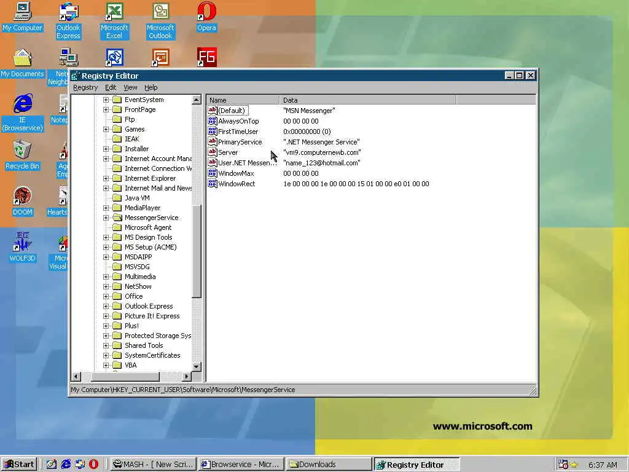The width and height of the screenshot is (629, 472).
Task: Click the Task Scheduler tray icon
Action: tap(563, 465)
